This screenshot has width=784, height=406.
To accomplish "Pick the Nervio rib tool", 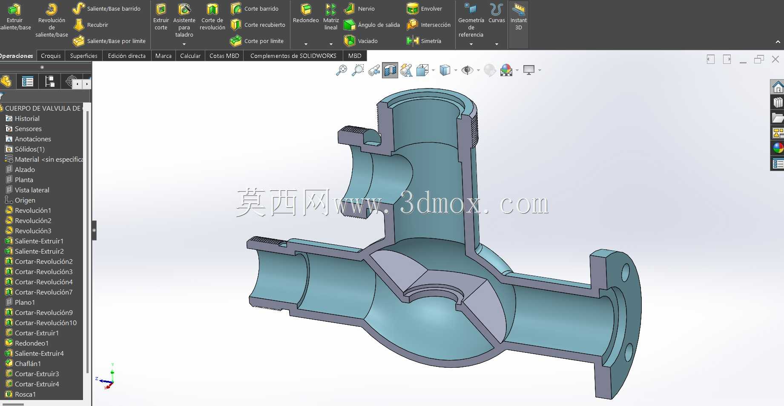I will click(359, 9).
